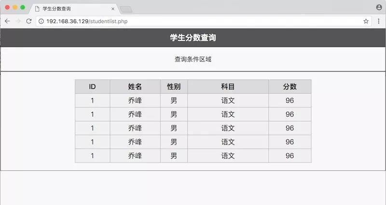
Task: Click the 学生分数查询 page header title
Action: [x=193, y=38]
